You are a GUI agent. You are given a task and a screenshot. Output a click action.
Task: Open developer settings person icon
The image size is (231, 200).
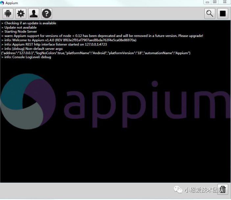pyautogui.click(x=34, y=13)
